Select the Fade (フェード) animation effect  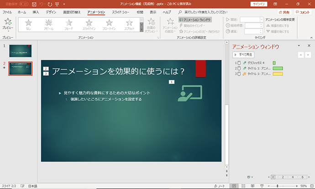pos(68,25)
